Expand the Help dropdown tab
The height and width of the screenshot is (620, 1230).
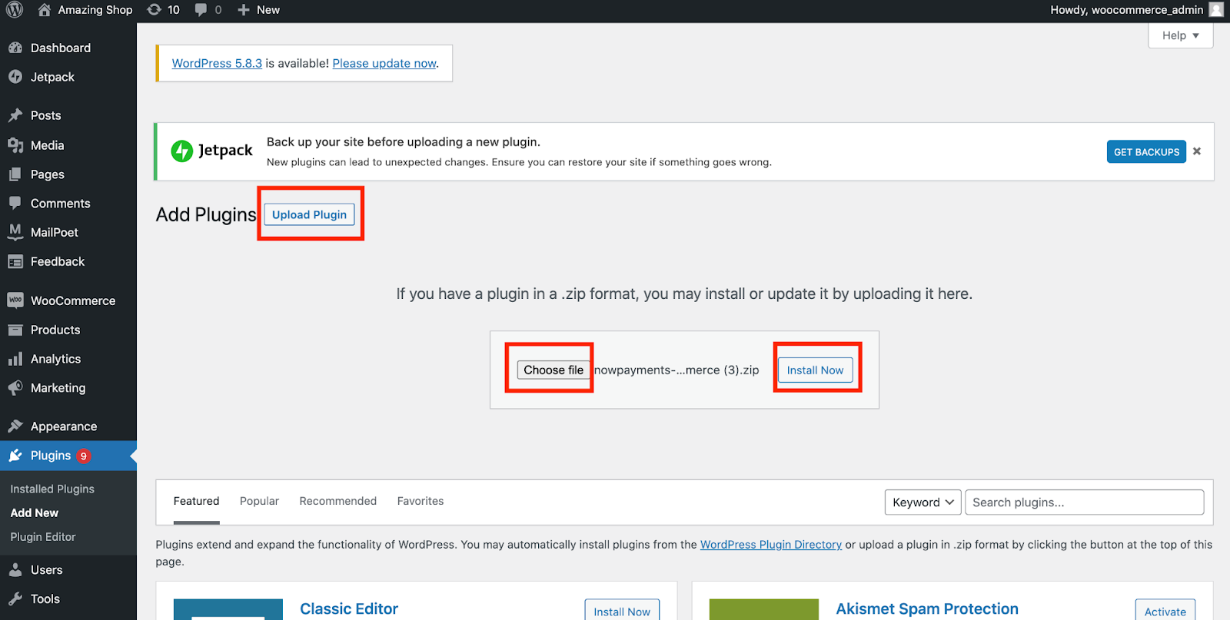point(1181,35)
